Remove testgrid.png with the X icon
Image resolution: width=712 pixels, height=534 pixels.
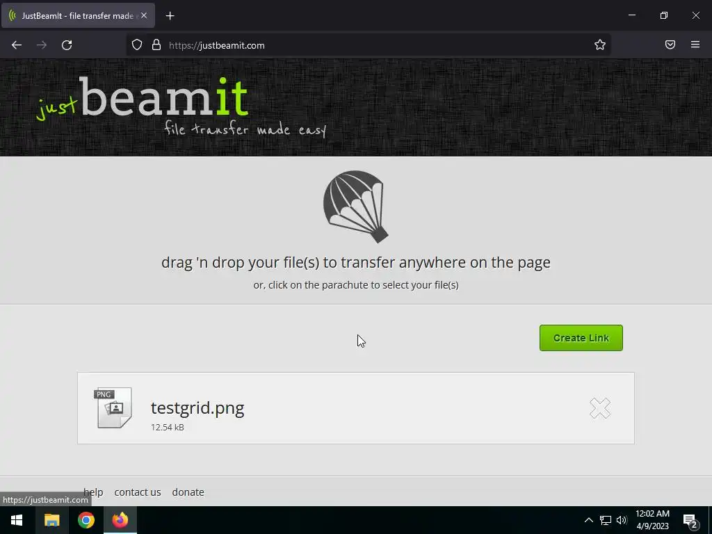600,407
